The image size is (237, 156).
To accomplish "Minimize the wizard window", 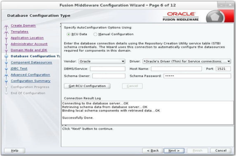I will tap(222, 5).
